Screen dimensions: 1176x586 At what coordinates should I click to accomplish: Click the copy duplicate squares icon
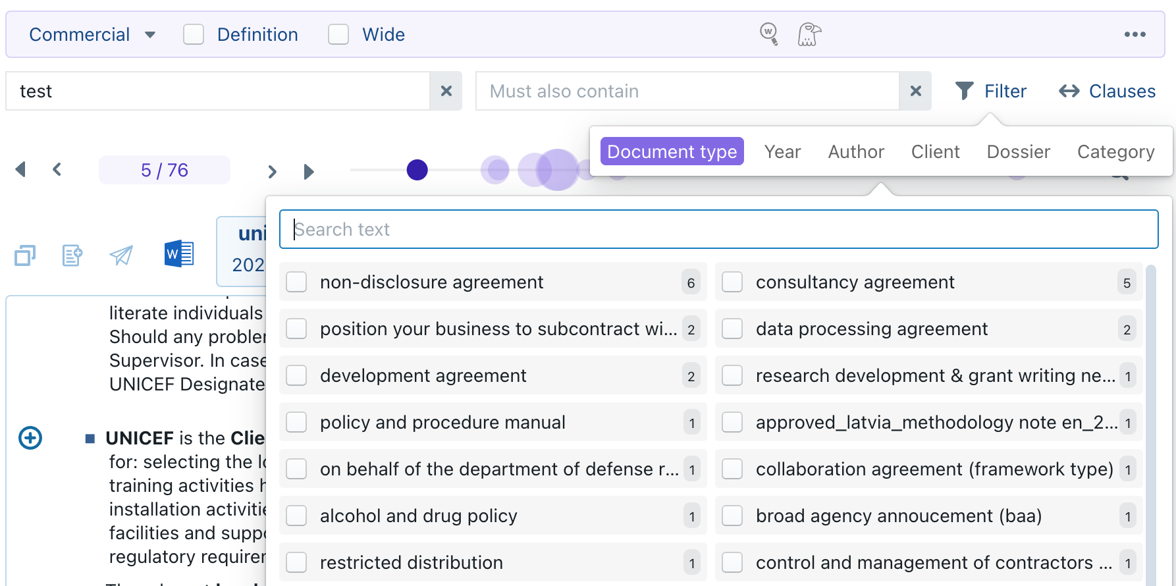pos(25,255)
